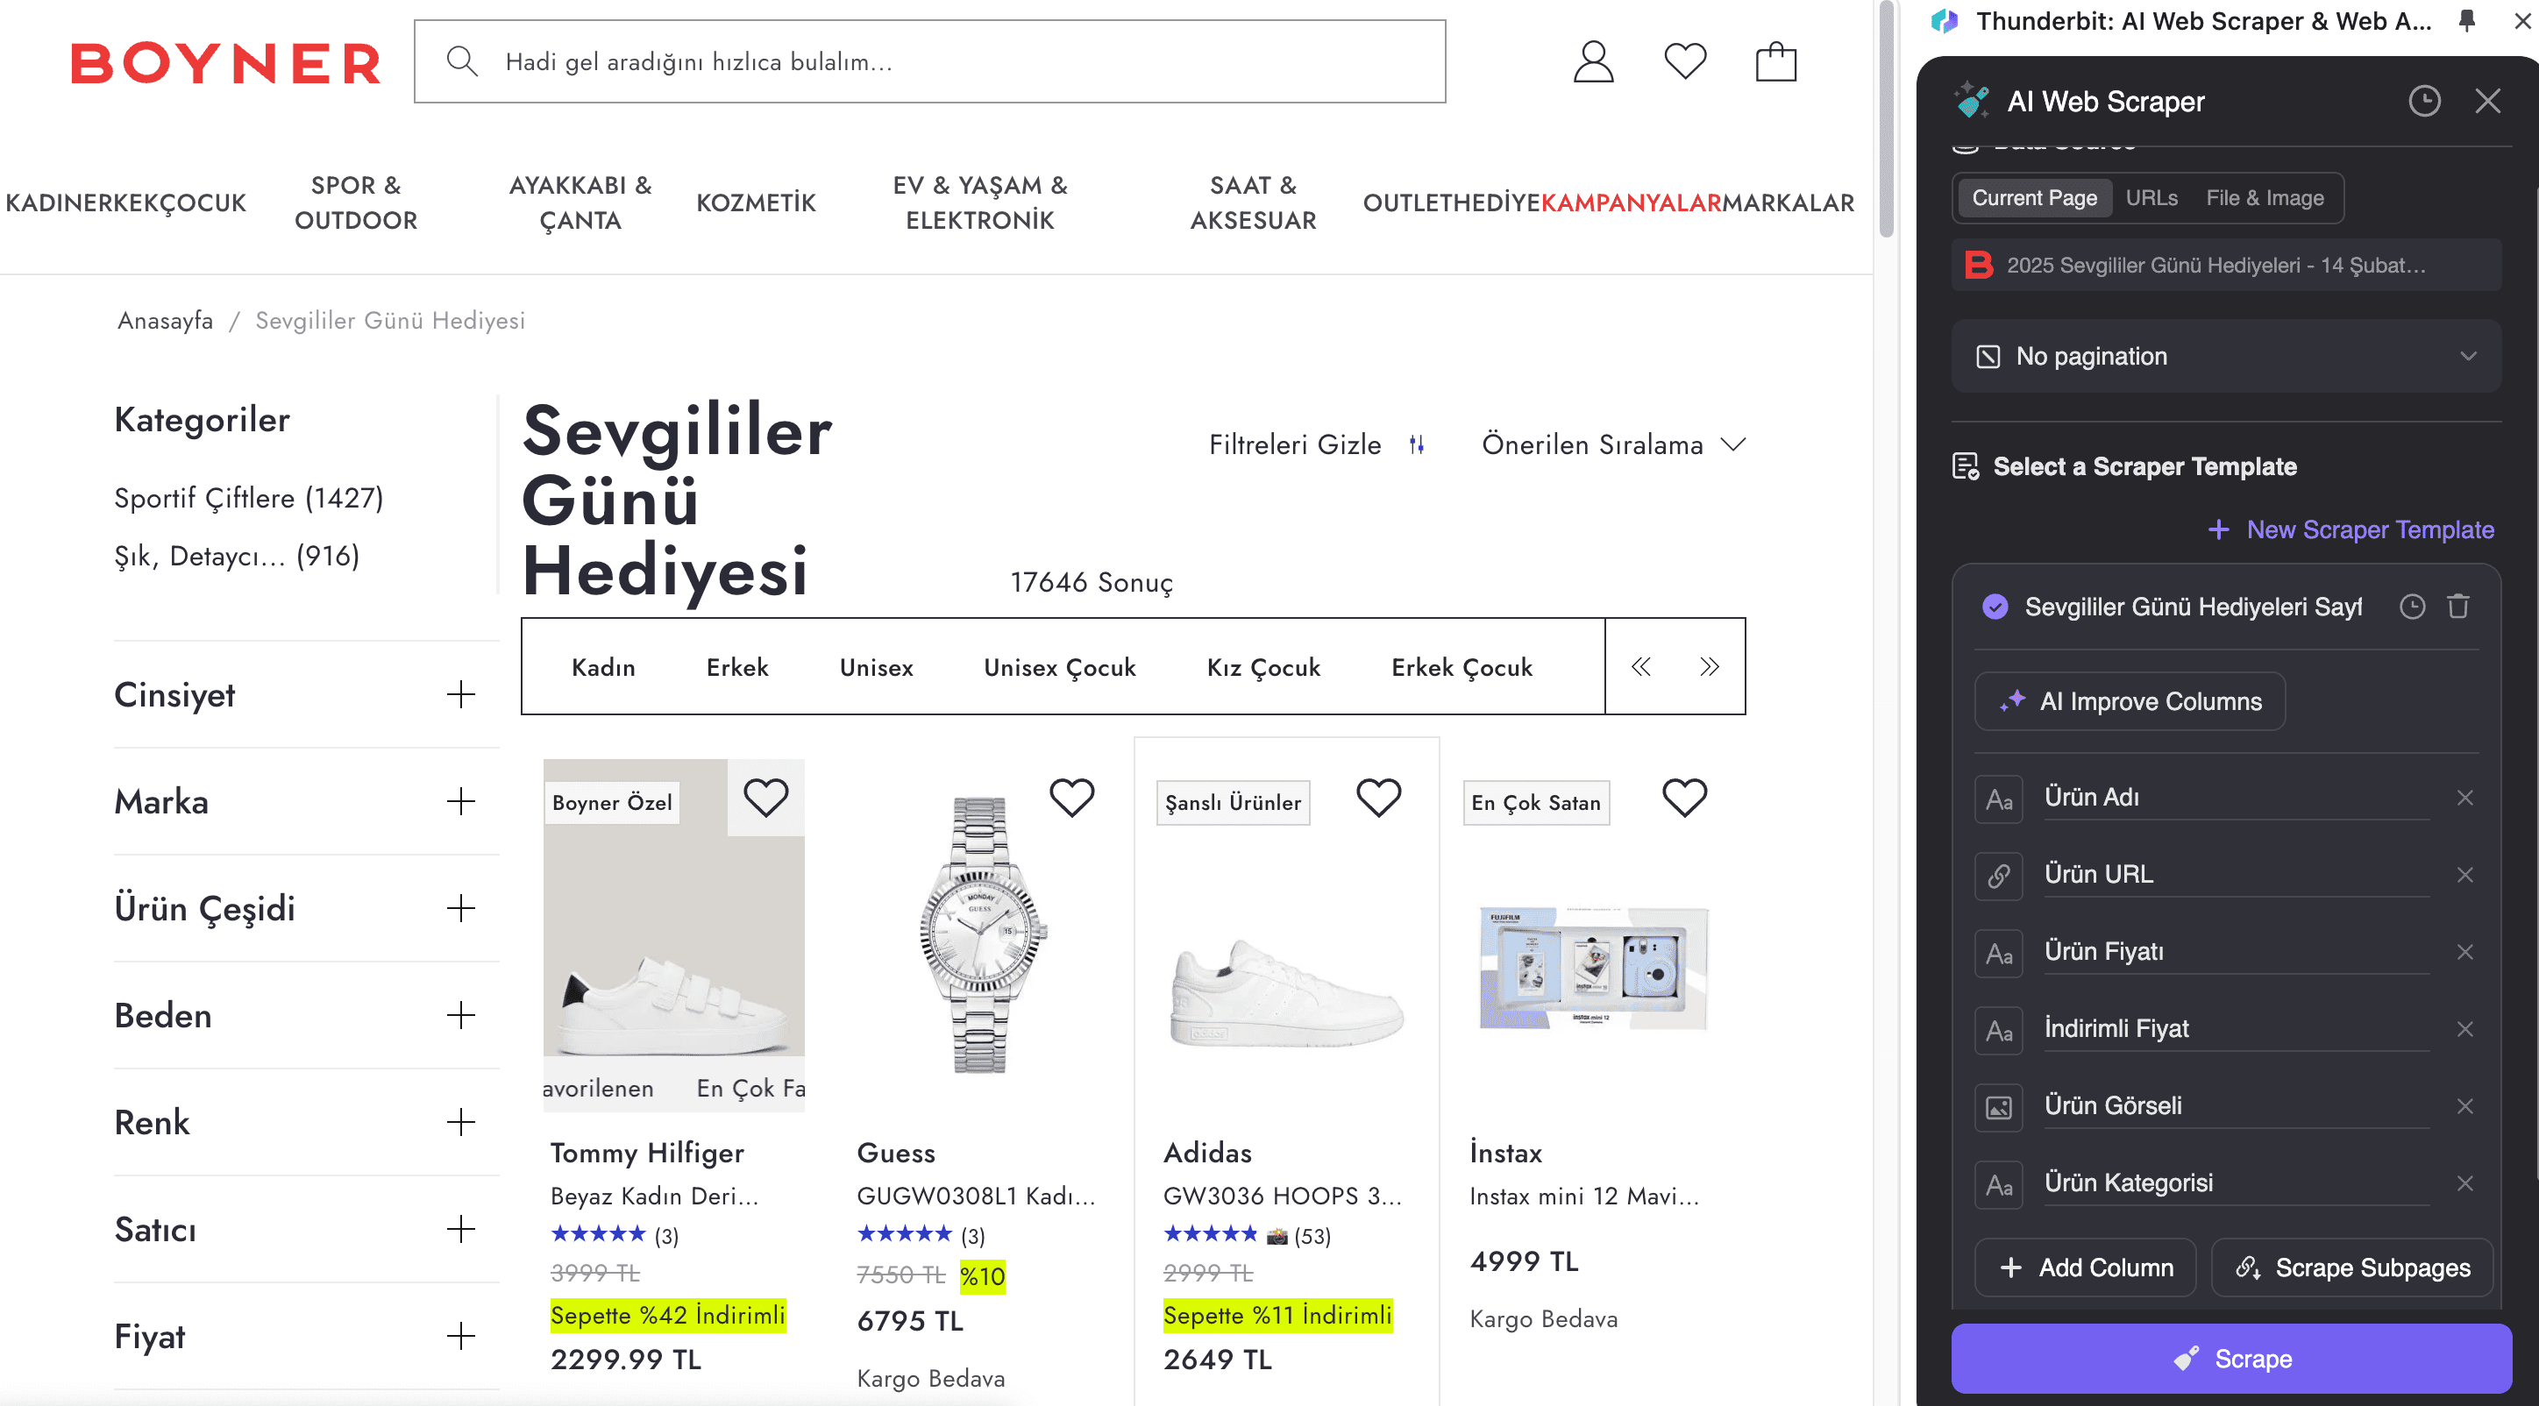This screenshot has height=1406, width=2539.
Task: Remove the Ürün Görseli column
Action: [2465, 1106]
